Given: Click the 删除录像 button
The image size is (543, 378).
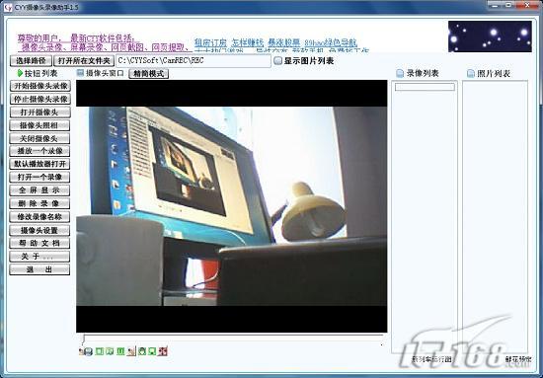Looking at the screenshot, I should (39, 203).
